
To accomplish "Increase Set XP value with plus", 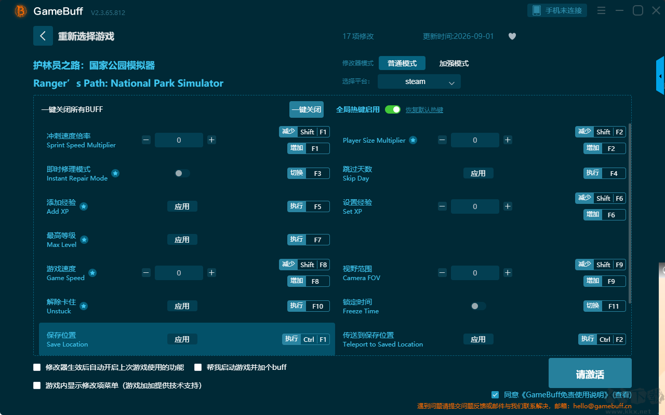I will click(508, 206).
